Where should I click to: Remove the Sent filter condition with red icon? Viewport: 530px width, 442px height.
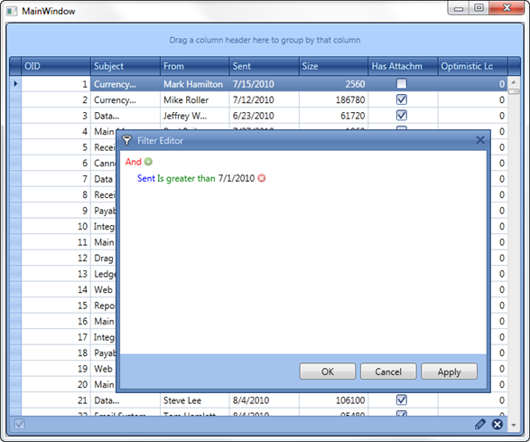(262, 178)
